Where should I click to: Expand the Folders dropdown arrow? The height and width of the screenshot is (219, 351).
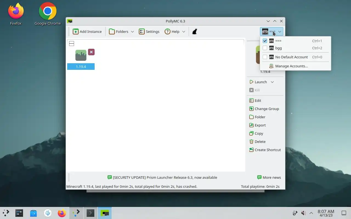coord(132,31)
